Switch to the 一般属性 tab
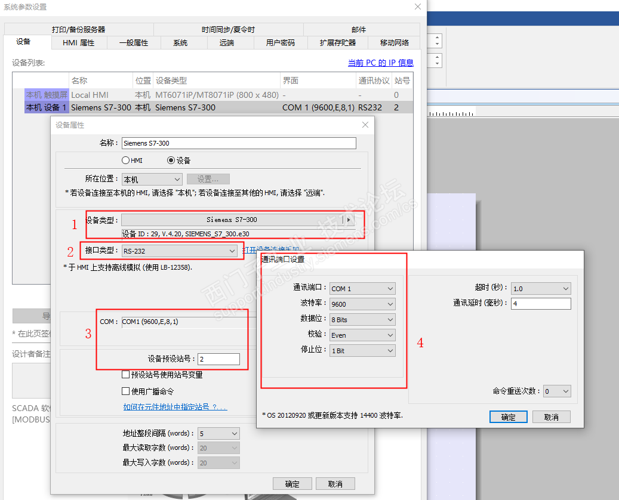The height and width of the screenshot is (500, 619). pyautogui.click(x=134, y=42)
